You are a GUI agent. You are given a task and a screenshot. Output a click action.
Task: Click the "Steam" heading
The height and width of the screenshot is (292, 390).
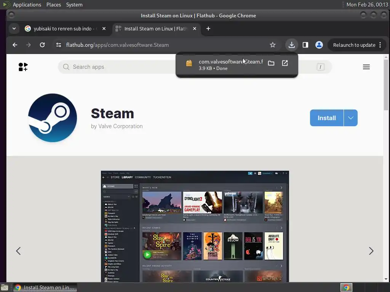point(112,113)
